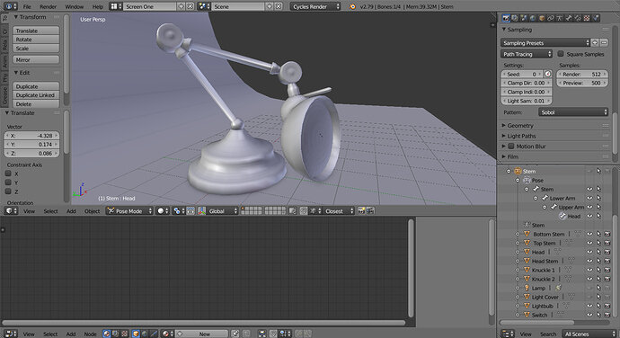Image resolution: width=620 pixels, height=338 pixels.
Task: Add a sampling preset with plus button
Action: [x=595, y=43]
